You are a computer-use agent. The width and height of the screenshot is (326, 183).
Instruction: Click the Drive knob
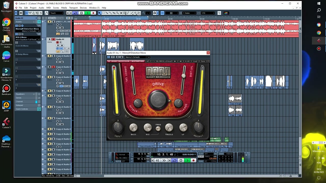click(158, 100)
